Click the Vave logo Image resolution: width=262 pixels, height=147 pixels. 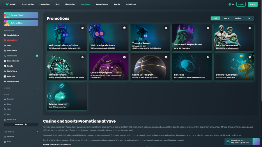pos(10,4)
